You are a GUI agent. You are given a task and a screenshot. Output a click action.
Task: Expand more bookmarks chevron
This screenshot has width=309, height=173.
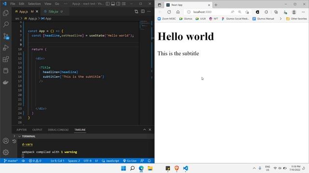click(x=281, y=19)
